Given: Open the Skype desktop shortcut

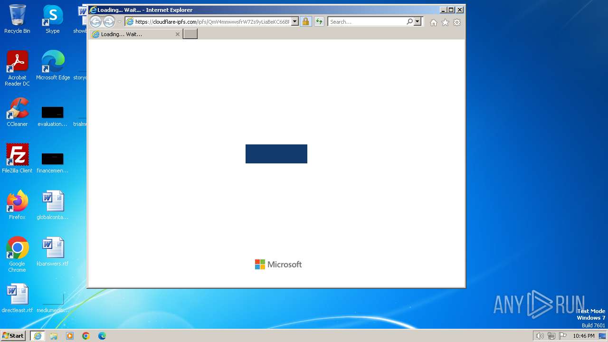Looking at the screenshot, I should 53,19.
